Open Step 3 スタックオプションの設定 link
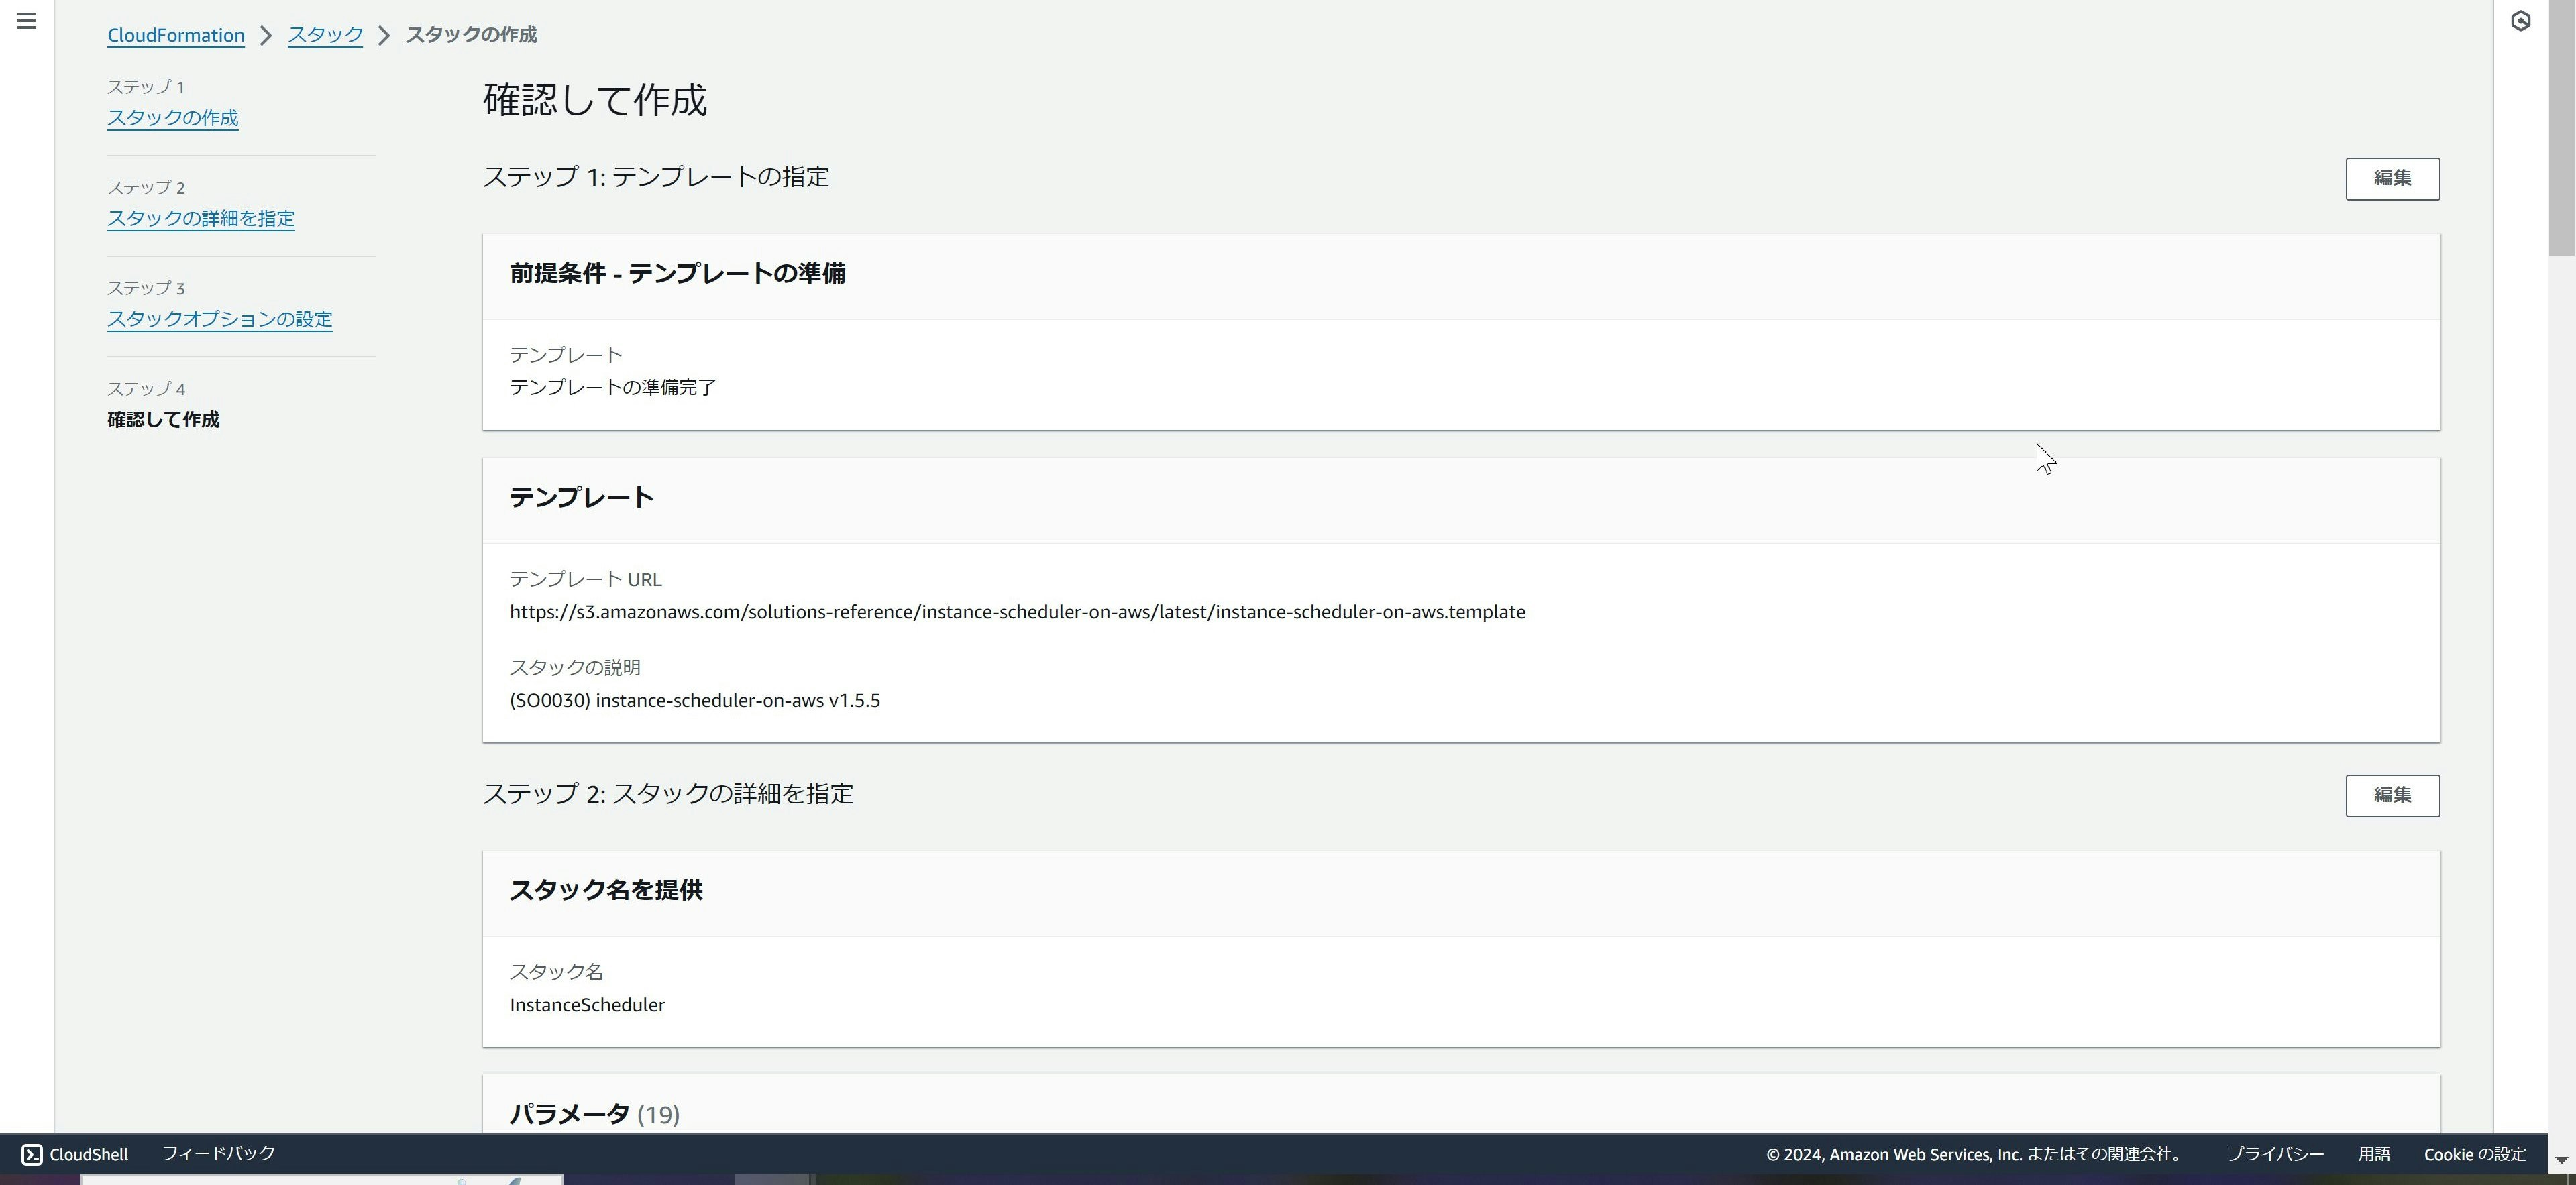Image resolution: width=2576 pixels, height=1185 pixels. 220,319
